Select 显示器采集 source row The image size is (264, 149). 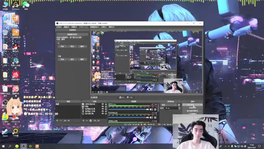(94, 114)
